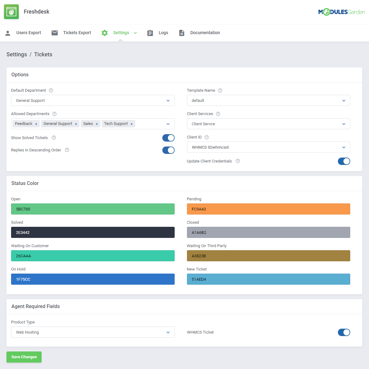Pick the Closed status color A1A6B2

[269, 232]
